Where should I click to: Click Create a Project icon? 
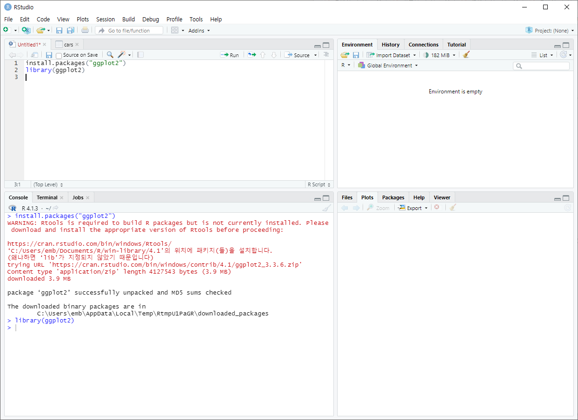26,30
